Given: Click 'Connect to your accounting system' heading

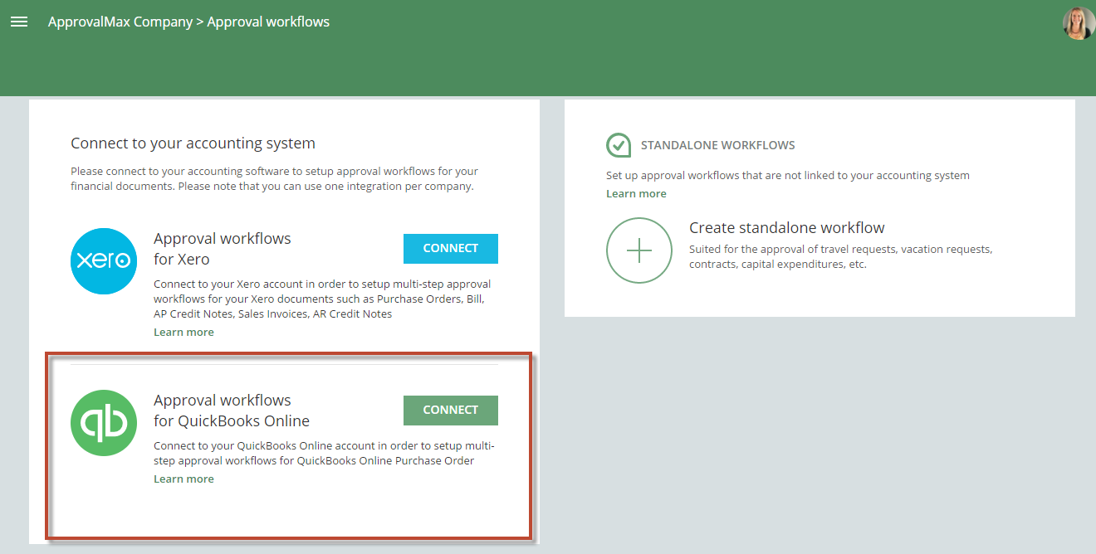Looking at the screenshot, I should point(193,143).
